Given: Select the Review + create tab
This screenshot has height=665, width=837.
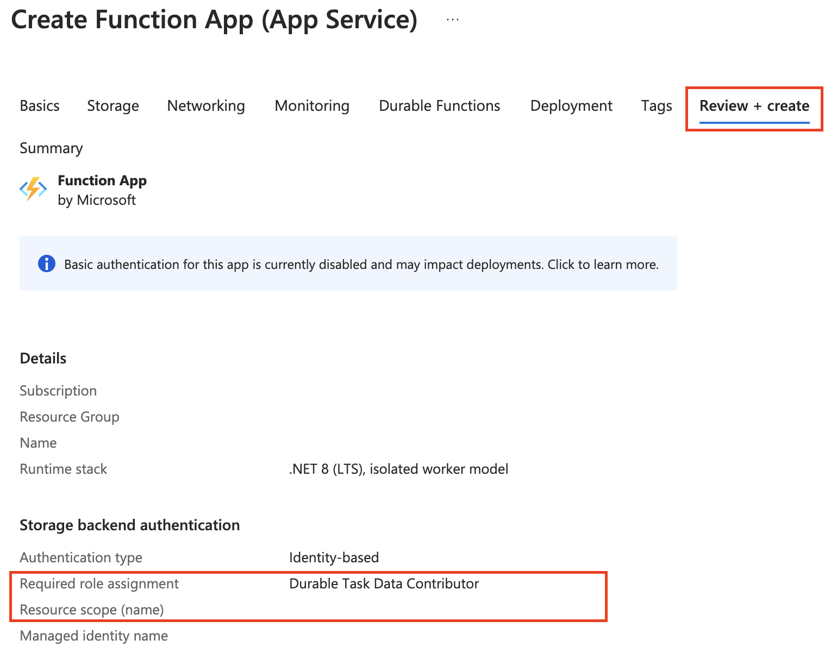Looking at the screenshot, I should pyautogui.click(x=754, y=106).
